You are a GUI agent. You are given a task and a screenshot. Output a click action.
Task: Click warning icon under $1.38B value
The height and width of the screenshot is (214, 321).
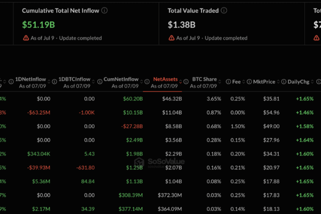(x=171, y=38)
